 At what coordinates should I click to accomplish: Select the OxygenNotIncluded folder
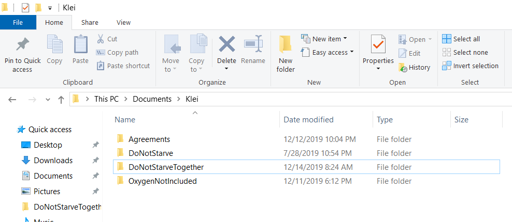click(x=162, y=181)
